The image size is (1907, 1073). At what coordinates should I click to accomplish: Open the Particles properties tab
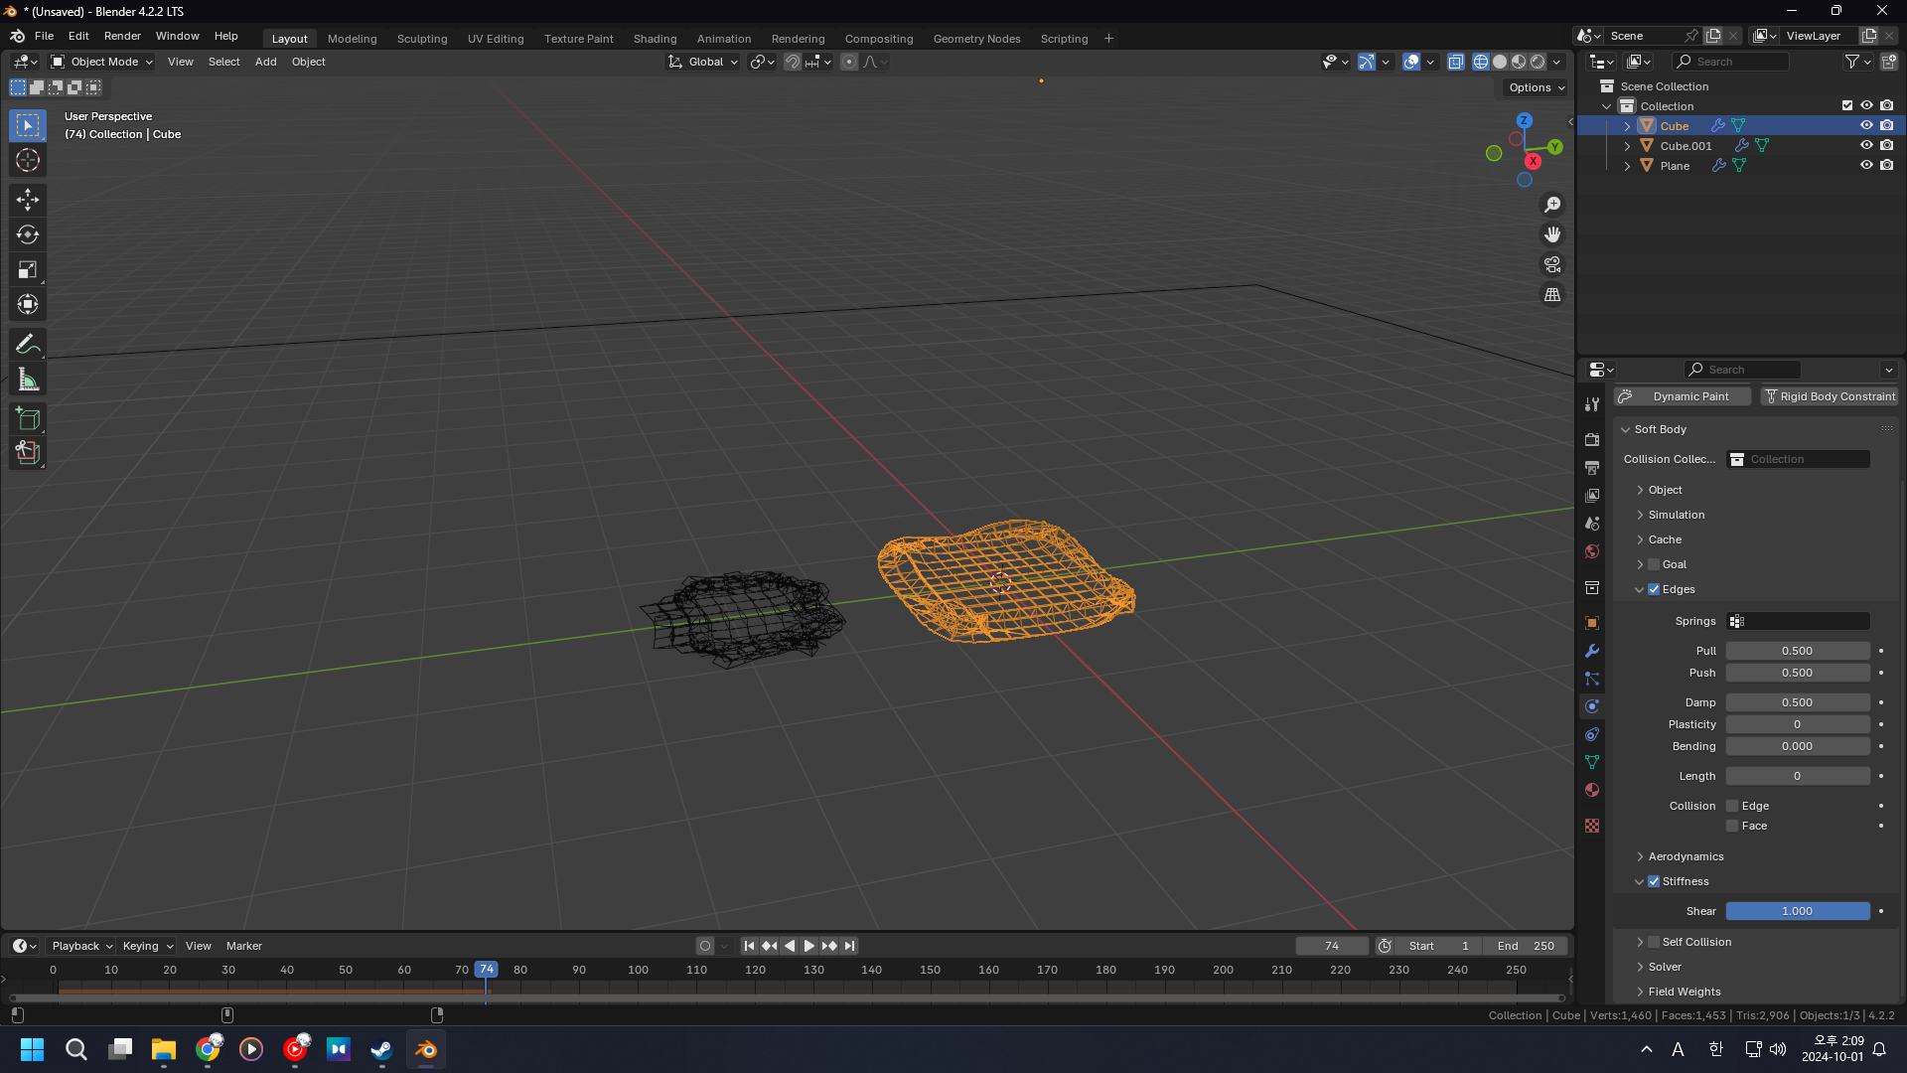pyautogui.click(x=1592, y=679)
